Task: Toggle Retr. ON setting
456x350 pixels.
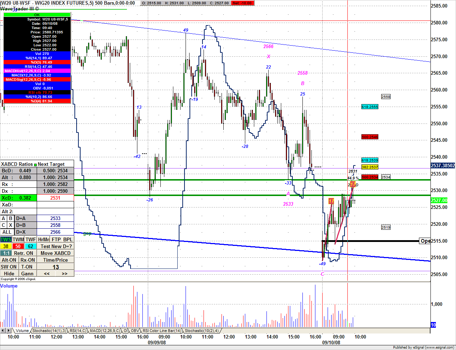Action: click(x=24, y=253)
